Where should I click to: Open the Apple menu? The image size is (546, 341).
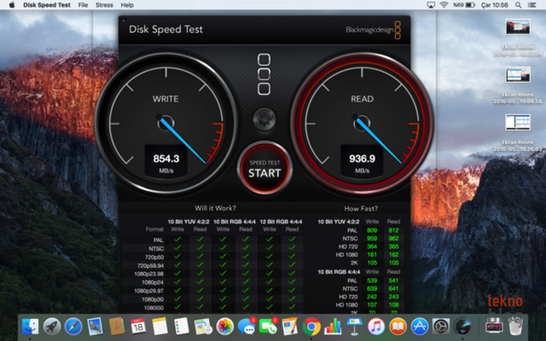(12, 5)
